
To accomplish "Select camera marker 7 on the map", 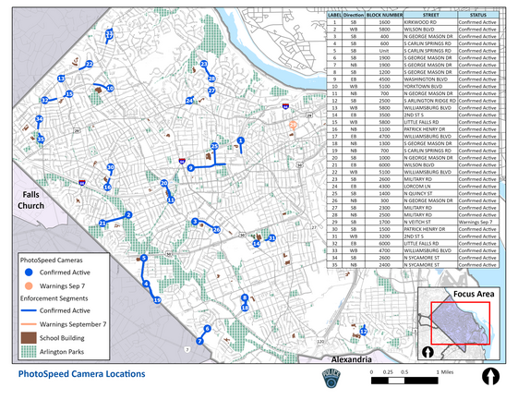I will pos(199,341).
